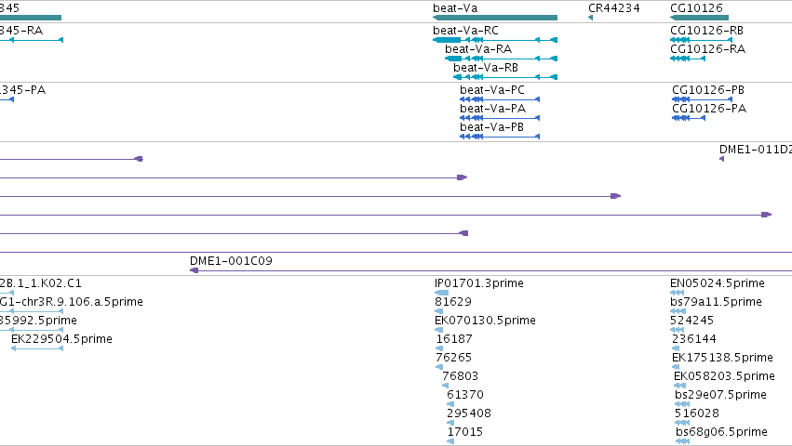The width and height of the screenshot is (792, 446).
Task: Select the DME1-011D2 feature label
Action: (x=756, y=150)
